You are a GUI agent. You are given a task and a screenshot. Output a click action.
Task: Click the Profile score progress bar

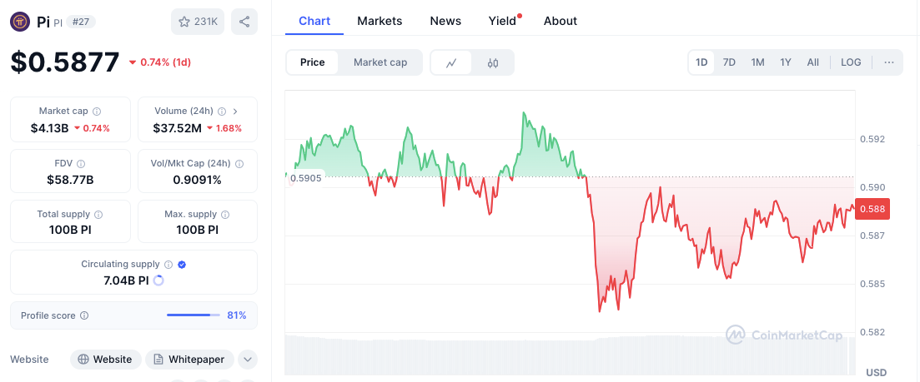[x=193, y=315]
